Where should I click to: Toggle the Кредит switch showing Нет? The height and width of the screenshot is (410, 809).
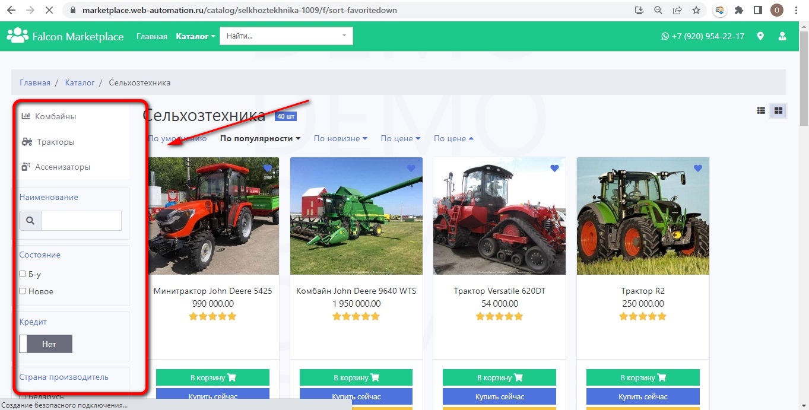[46, 344]
